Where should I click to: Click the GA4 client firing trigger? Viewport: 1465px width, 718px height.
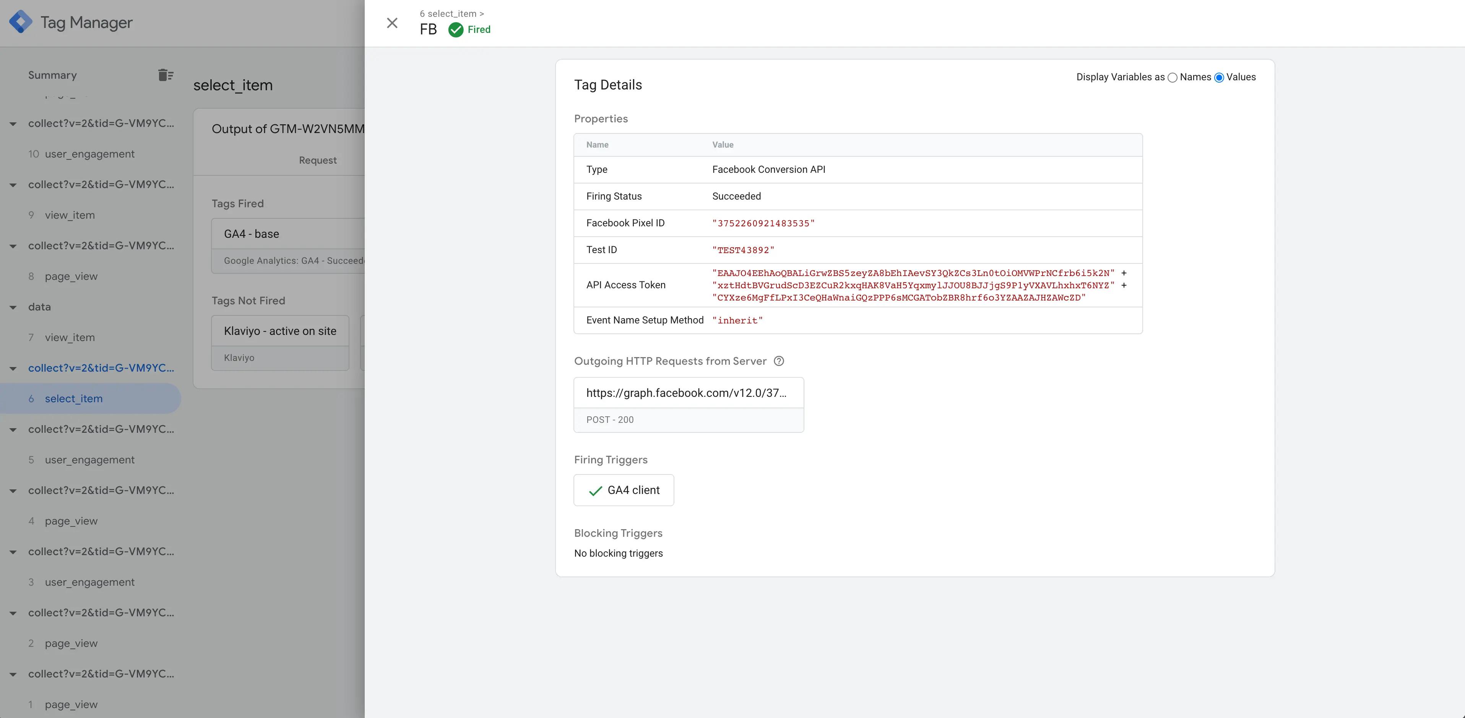[624, 490]
